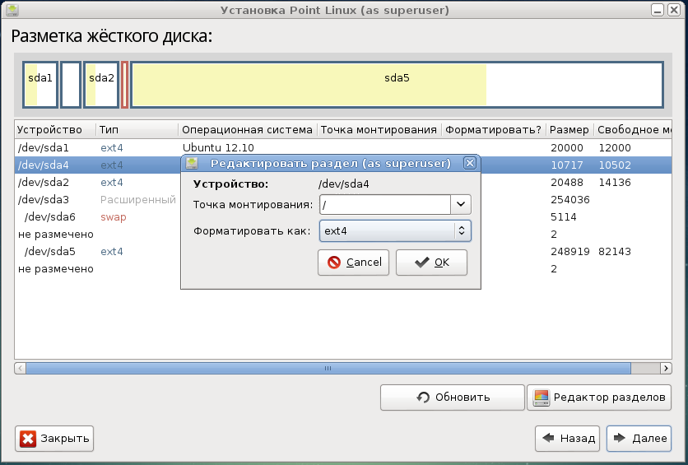688x465 pixels.
Task: Minimize the installer window
Action: tap(658, 10)
